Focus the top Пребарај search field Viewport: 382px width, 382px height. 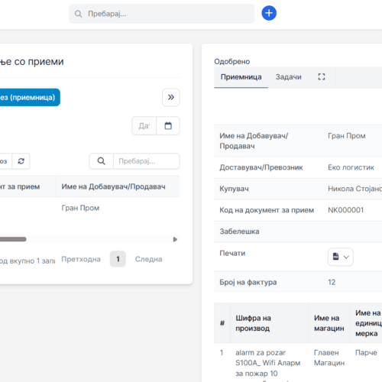pos(162,14)
